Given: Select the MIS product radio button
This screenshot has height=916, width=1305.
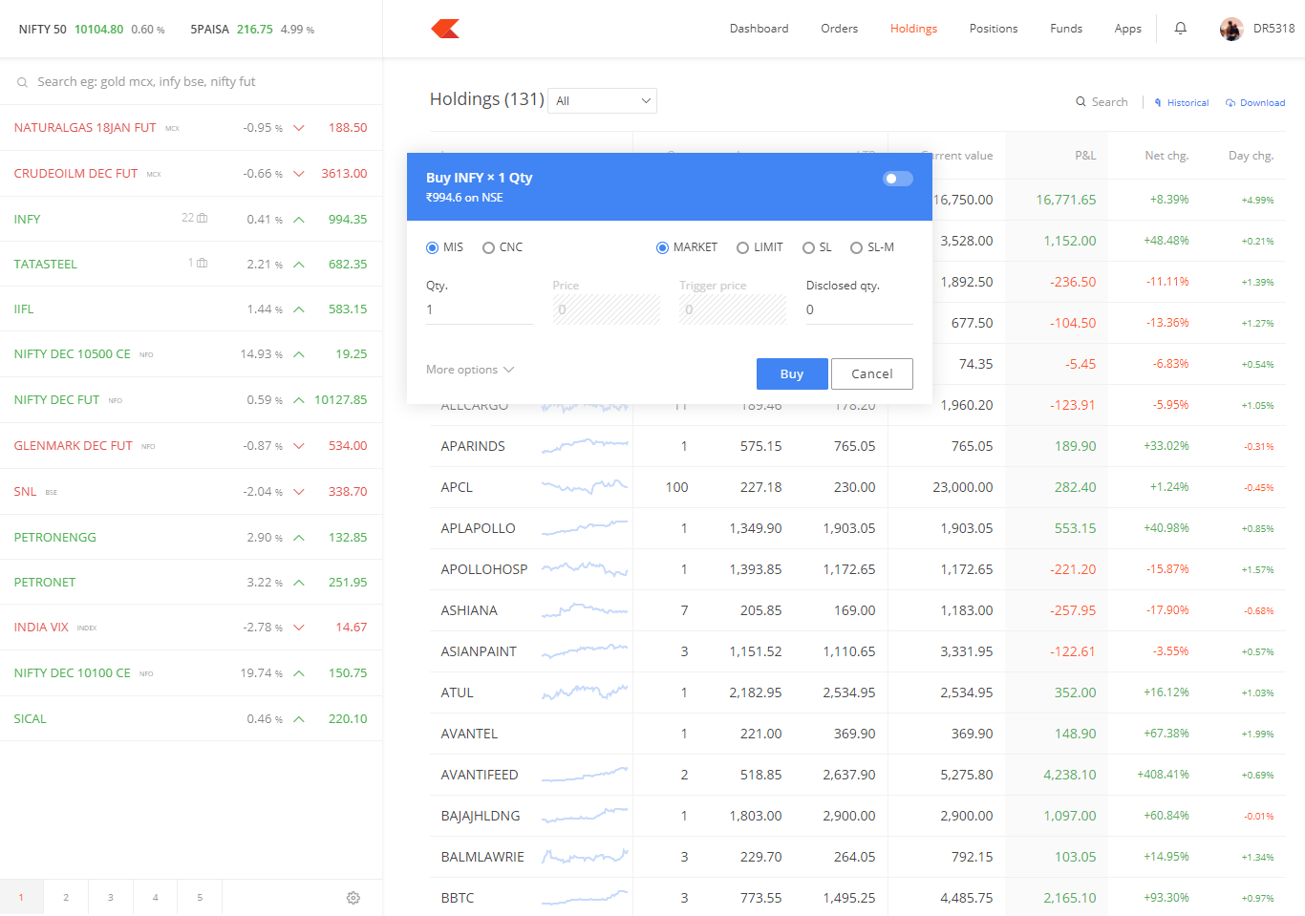Looking at the screenshot, I should 432,247.
